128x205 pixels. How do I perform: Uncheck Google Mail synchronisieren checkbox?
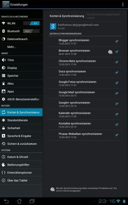(x=116, y=93)
